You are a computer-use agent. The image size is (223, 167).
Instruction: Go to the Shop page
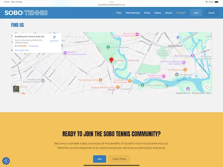coord(147,13)
